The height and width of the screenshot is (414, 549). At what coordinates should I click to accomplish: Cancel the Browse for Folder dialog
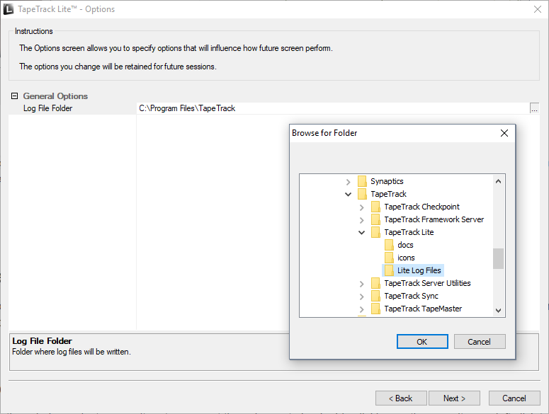click(480, 342)
